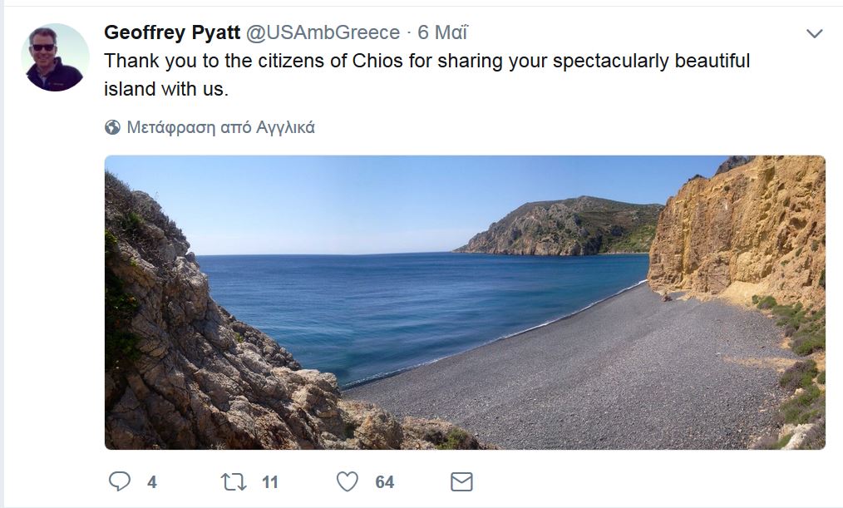The width and height of the screenshot is (843, 508).
Task: Open the 6 Μαΐ timestamp link
Action: point(442,32)
